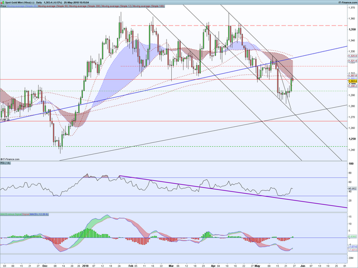Click the 1,250 level on price axis
Screen dimensions: 358x268
click(x=352, y=139)
